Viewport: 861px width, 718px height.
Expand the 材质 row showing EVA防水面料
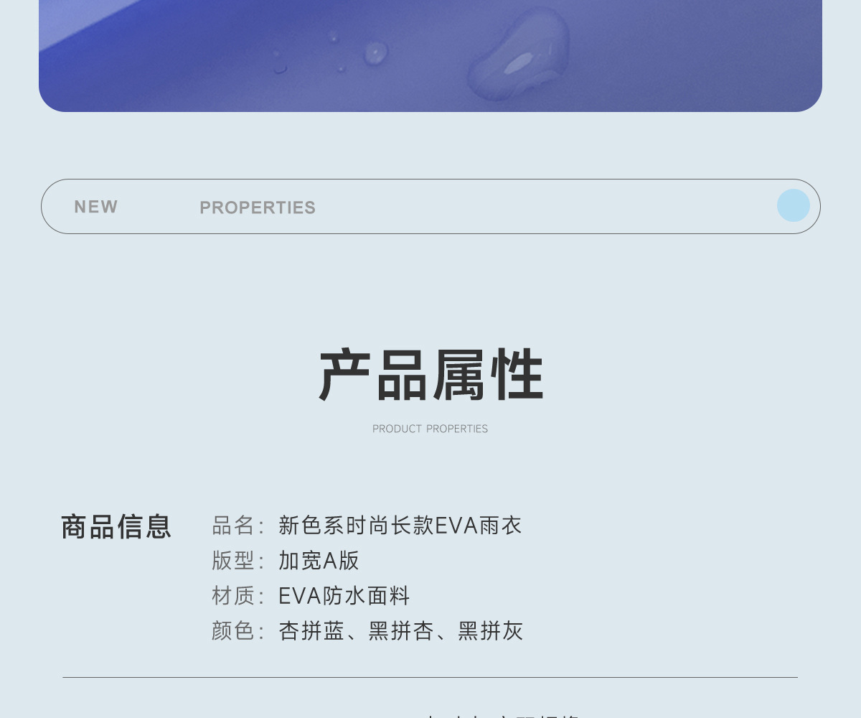(301, 596)
